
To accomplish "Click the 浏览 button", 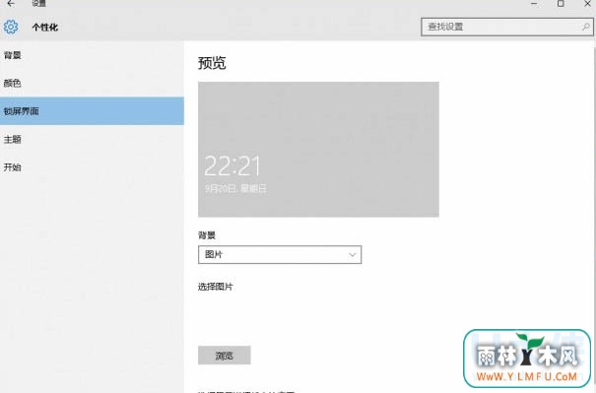I will click(225, 356).
